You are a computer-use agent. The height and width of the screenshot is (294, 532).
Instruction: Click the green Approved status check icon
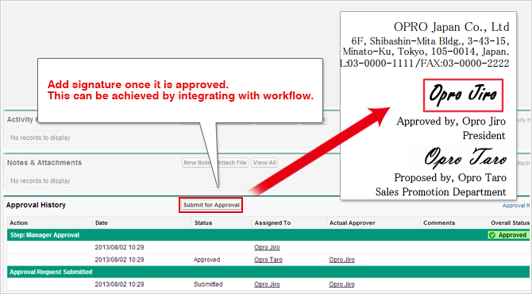click(492, 235)
